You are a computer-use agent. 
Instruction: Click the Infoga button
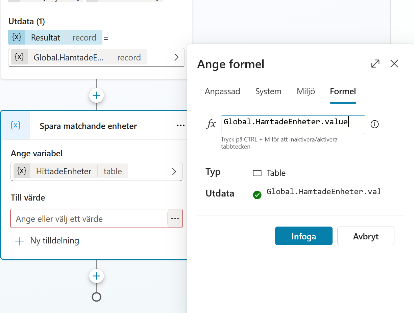(303, 236)
